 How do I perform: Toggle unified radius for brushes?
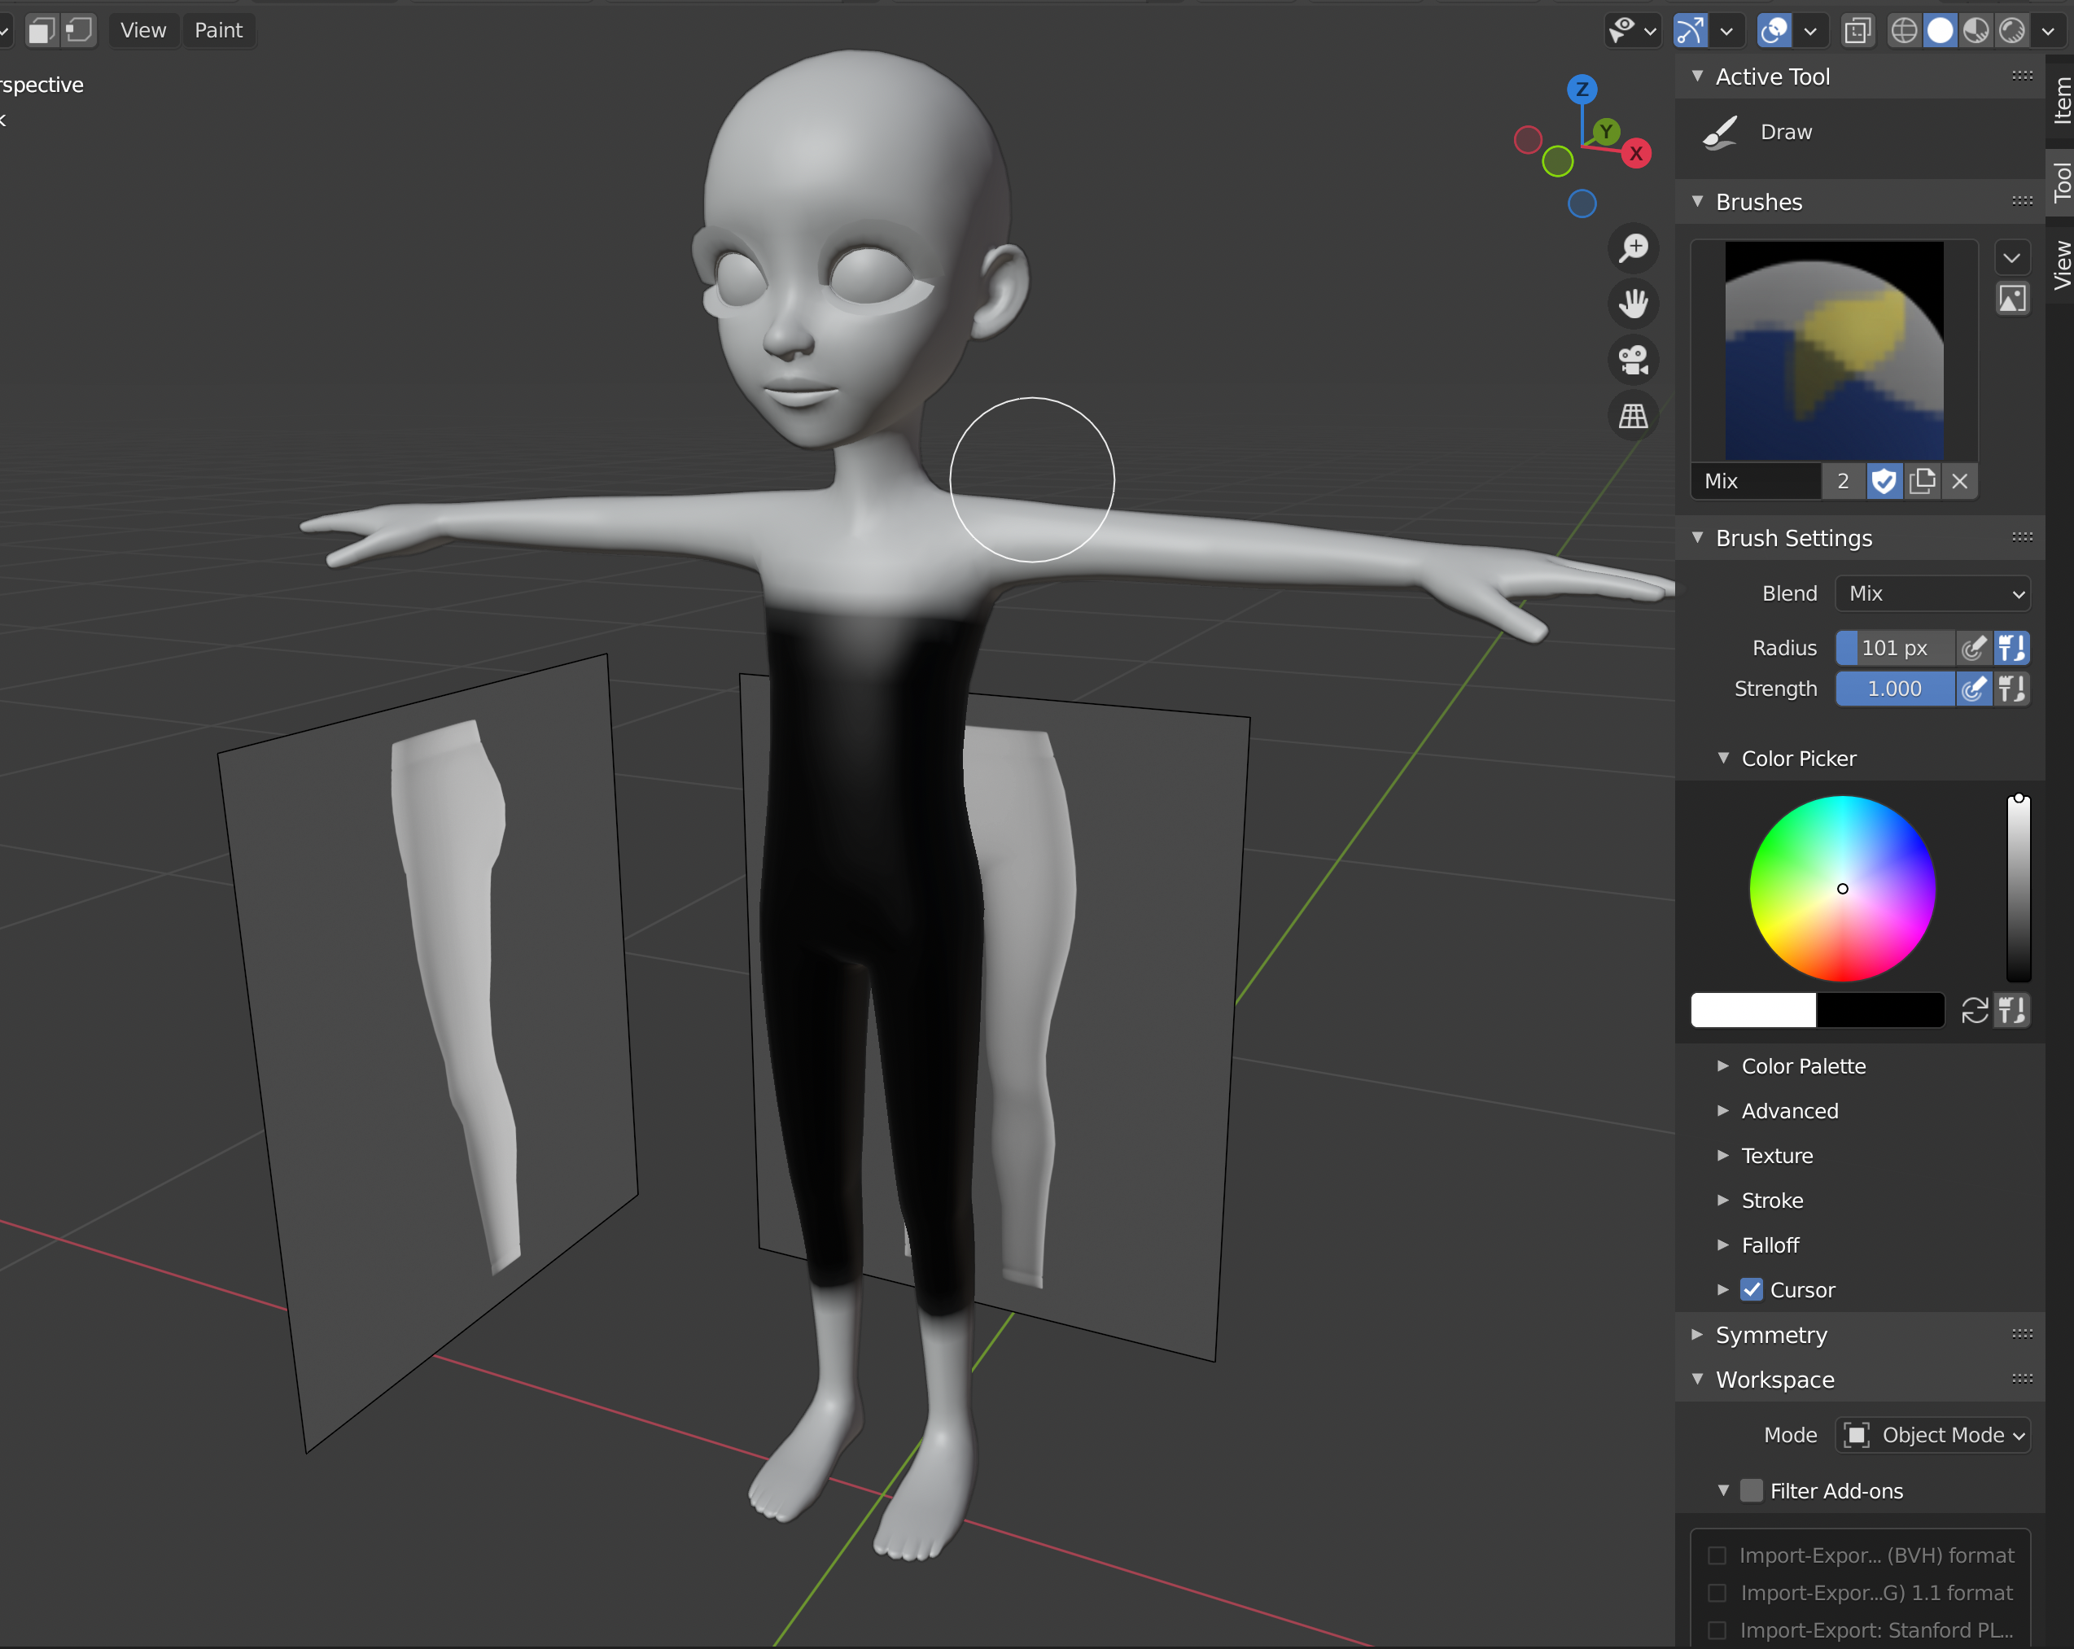tap(2011, 649)
